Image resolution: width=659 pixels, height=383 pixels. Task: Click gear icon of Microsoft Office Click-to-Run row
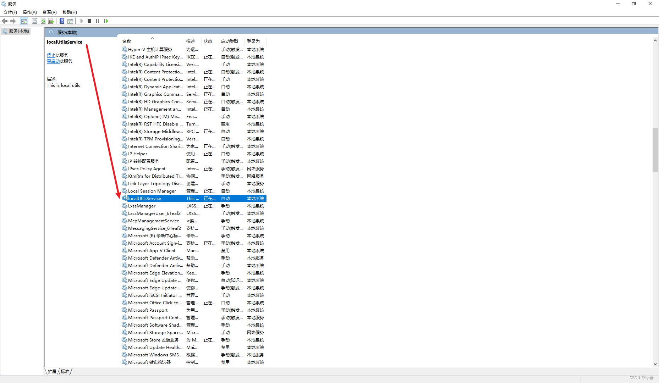tap(125, 302)
